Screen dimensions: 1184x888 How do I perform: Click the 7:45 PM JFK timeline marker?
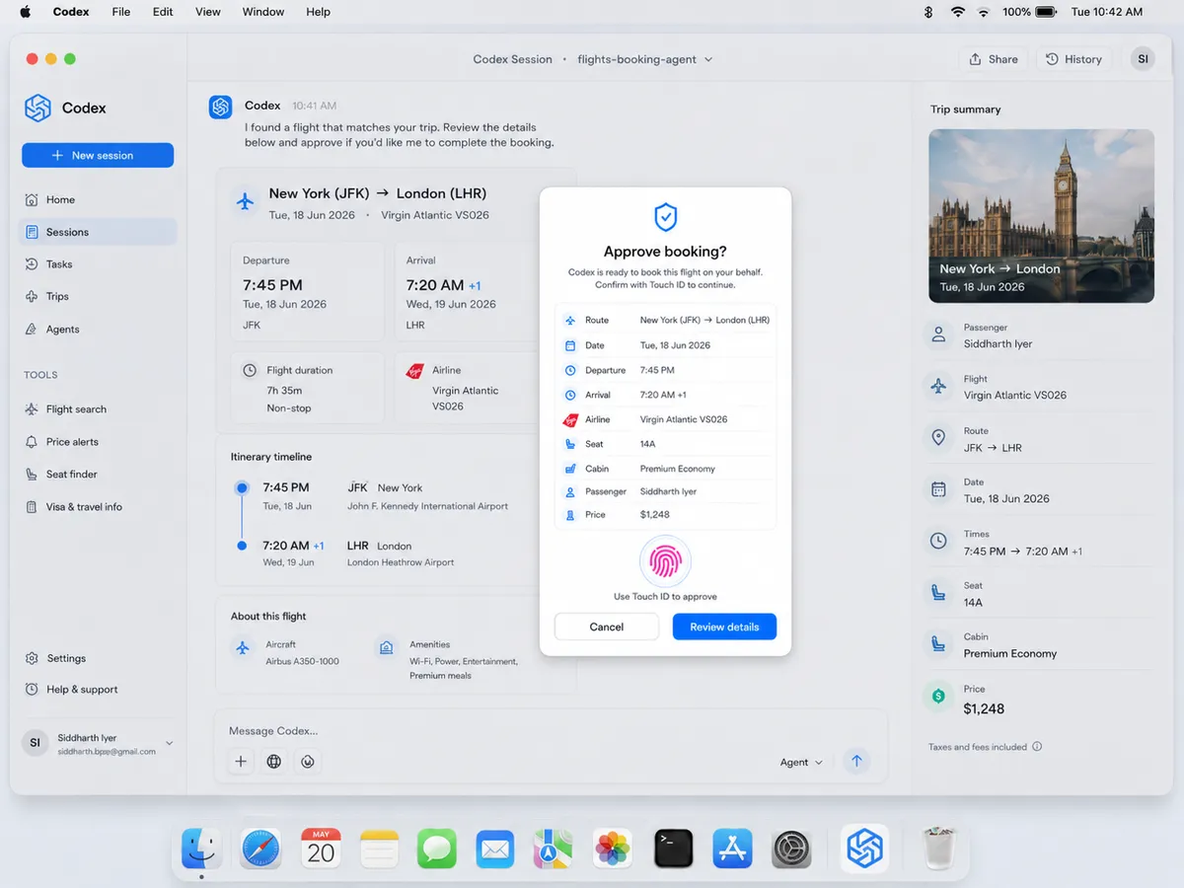tap(242, 487)
